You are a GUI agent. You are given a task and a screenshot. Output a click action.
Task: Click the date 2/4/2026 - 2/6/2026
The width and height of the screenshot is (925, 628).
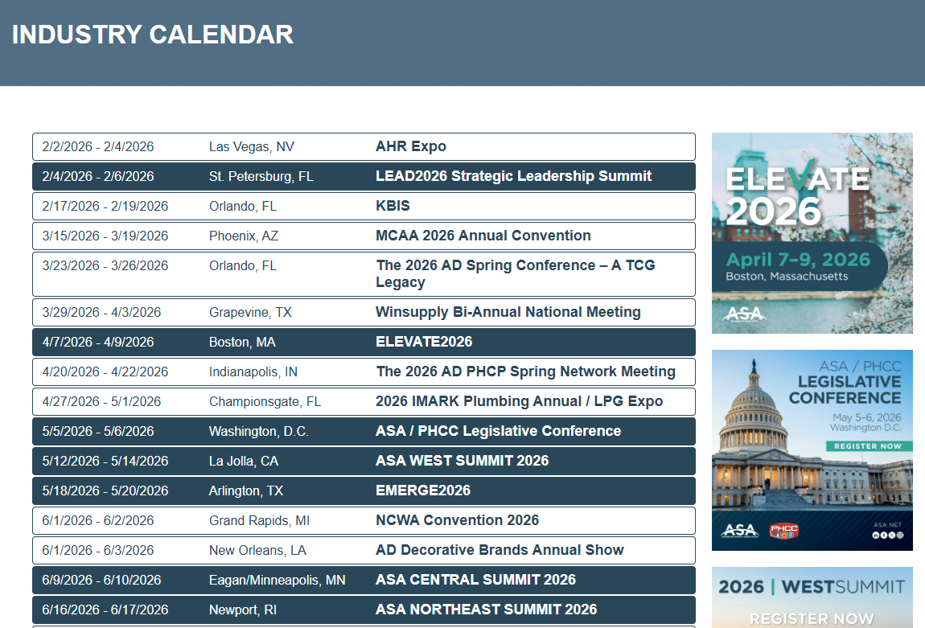98,176
